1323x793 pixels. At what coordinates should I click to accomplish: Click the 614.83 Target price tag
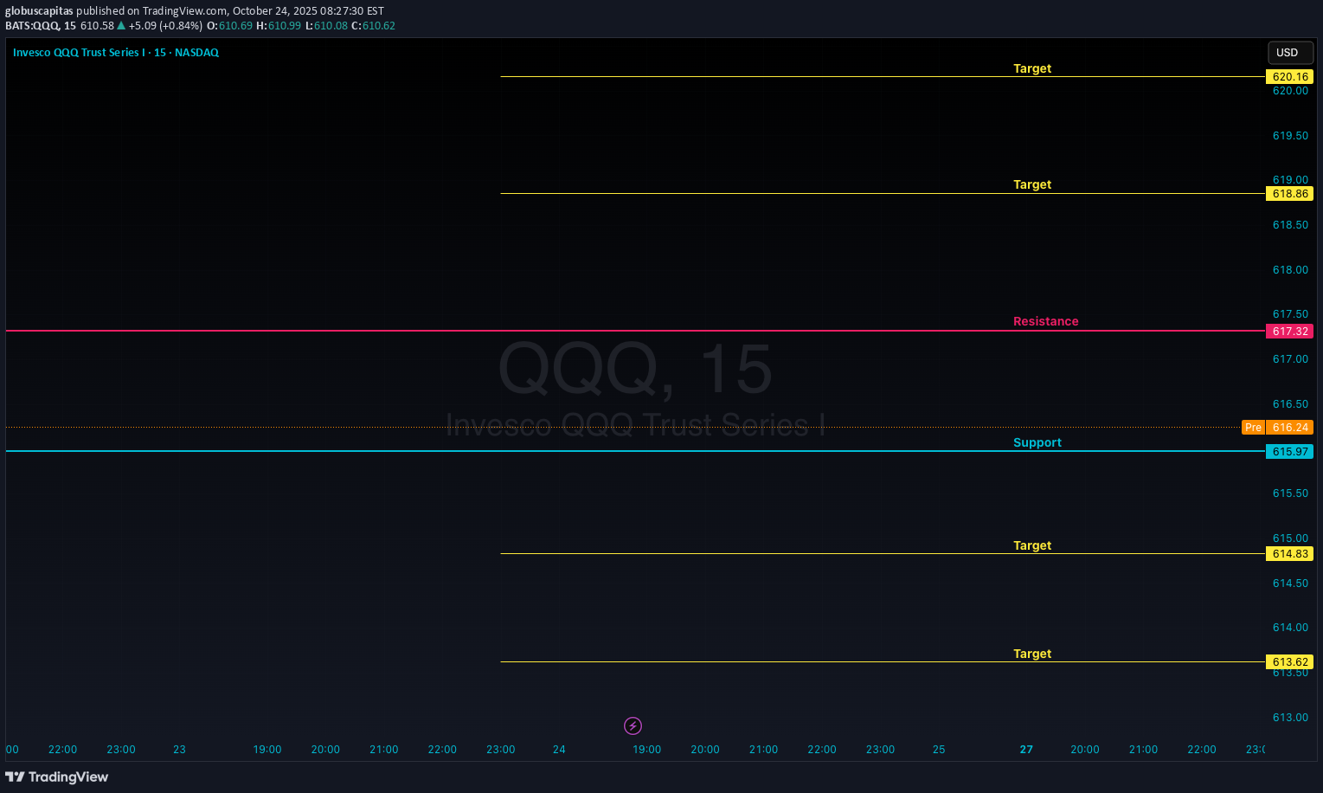tap(1289, 553)
